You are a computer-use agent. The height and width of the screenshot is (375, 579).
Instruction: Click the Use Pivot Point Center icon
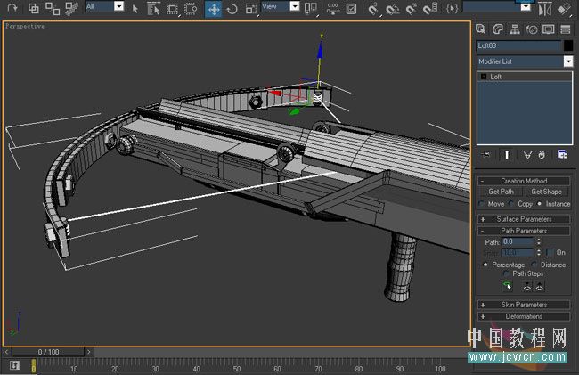(311, 9)
